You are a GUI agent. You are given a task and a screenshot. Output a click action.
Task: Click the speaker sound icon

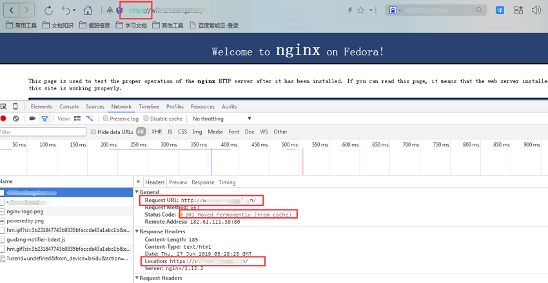pos(536,10)
